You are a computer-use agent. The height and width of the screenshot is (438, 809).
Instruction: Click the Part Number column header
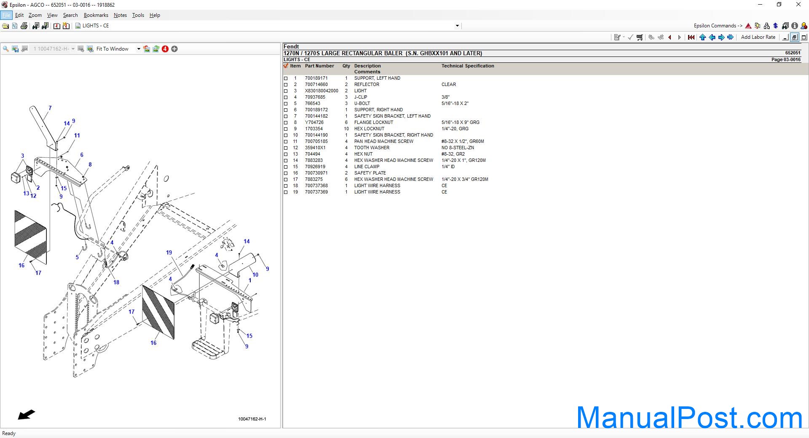coord(319,66)
